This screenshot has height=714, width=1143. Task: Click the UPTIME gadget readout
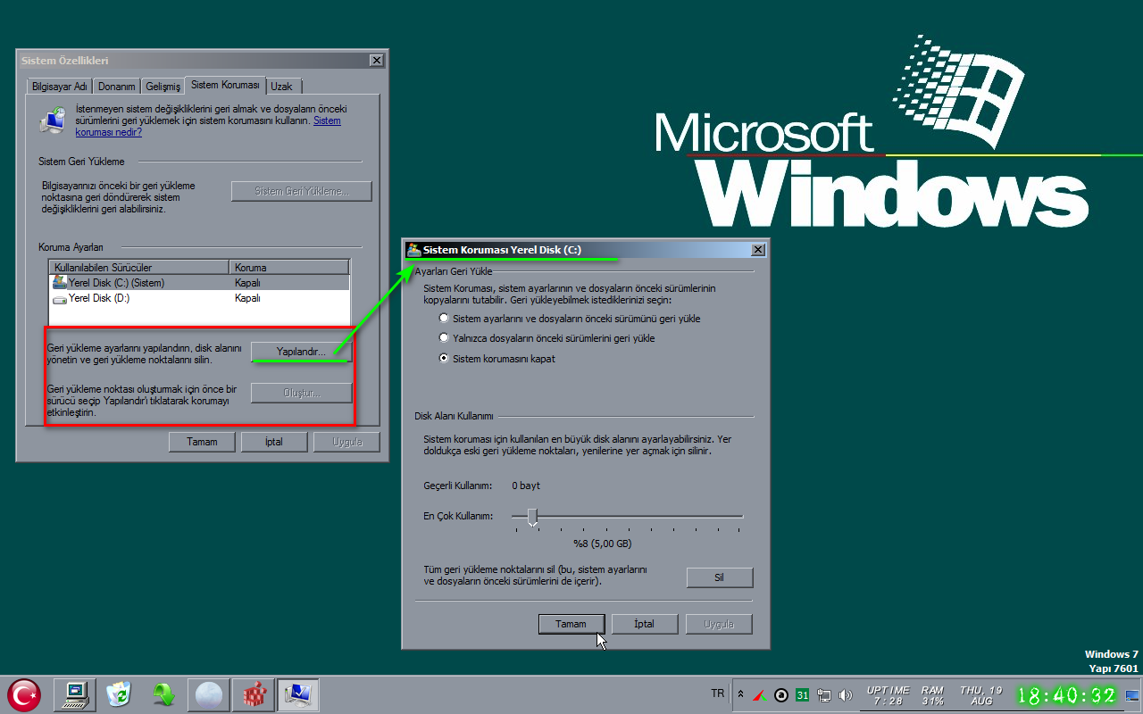coord(889,695)
